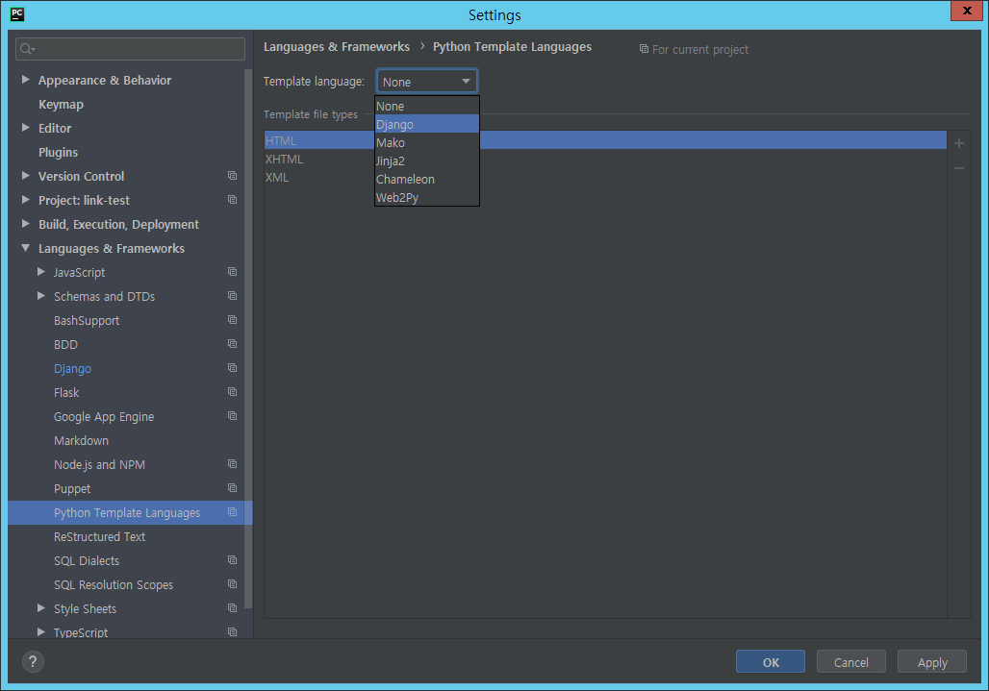Open the help question mark button
989x691 pixels.
coord(33,661)
